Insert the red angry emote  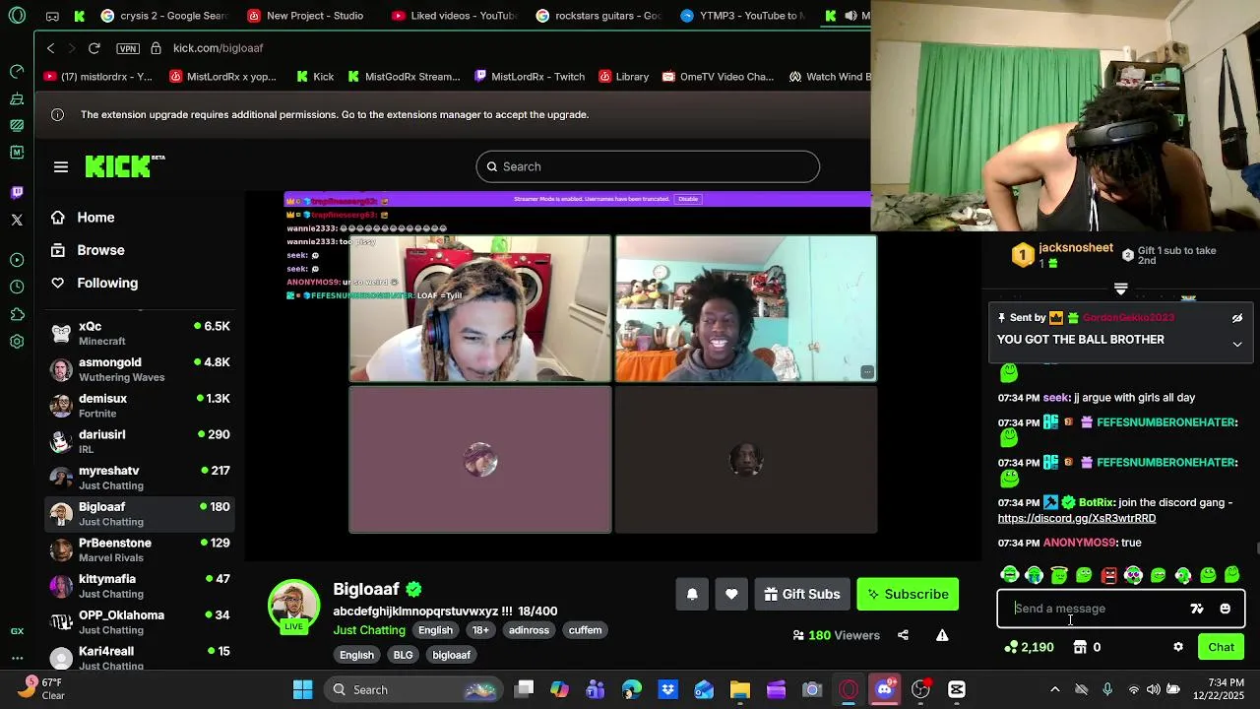(1109, 575)
